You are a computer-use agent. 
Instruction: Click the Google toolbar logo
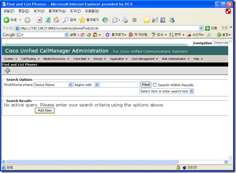tap(9, 35)
